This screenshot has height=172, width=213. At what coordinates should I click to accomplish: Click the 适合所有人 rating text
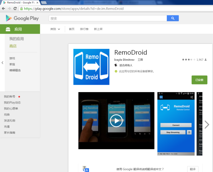[x=126, y=65]
